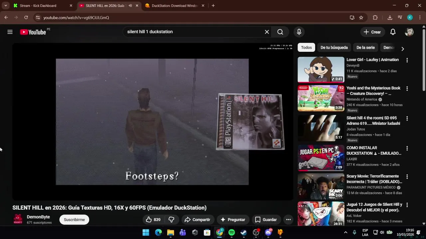Open the DemonByte channel name link
The height and width of the screenshot is (239, 426).
click(x=38, y=217)
